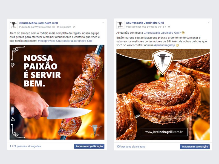The height and width of the screenshot is (164, 219).
Task: View '305 pessoas alcançadas' reach details
Action: pyautogui.click(x=131, y=147)
